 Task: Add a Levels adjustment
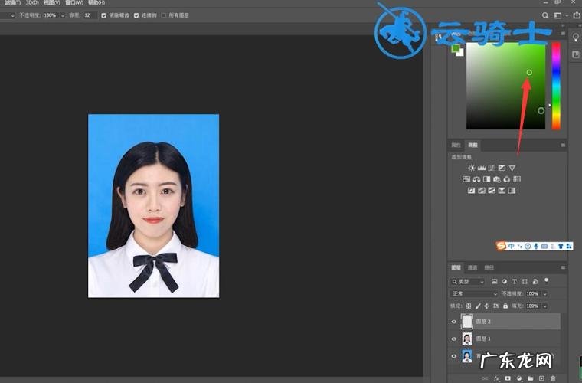pos(482,168)
